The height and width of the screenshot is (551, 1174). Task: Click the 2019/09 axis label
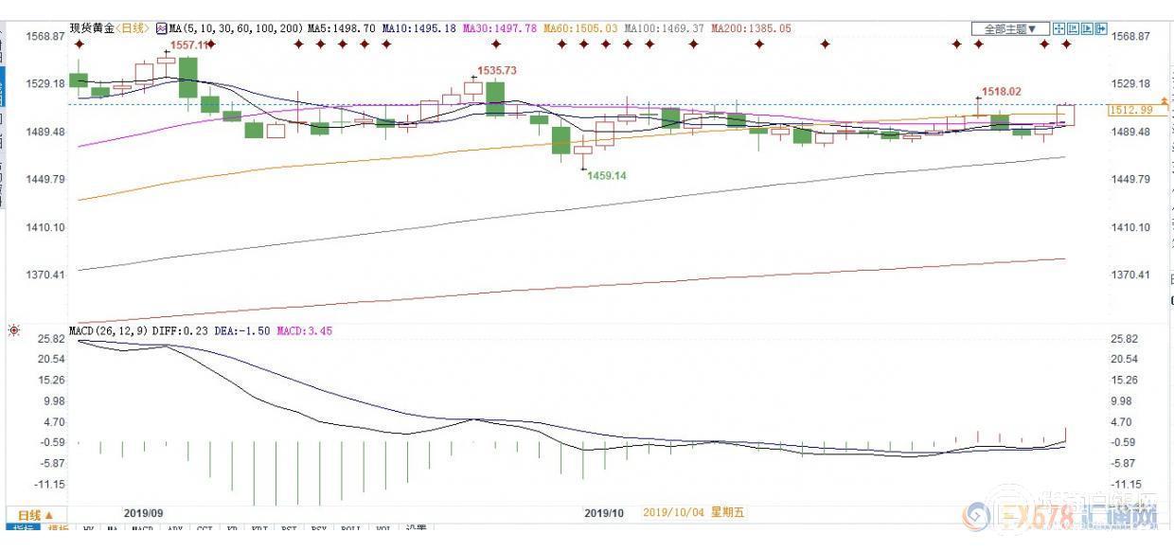tap(144, 512)
